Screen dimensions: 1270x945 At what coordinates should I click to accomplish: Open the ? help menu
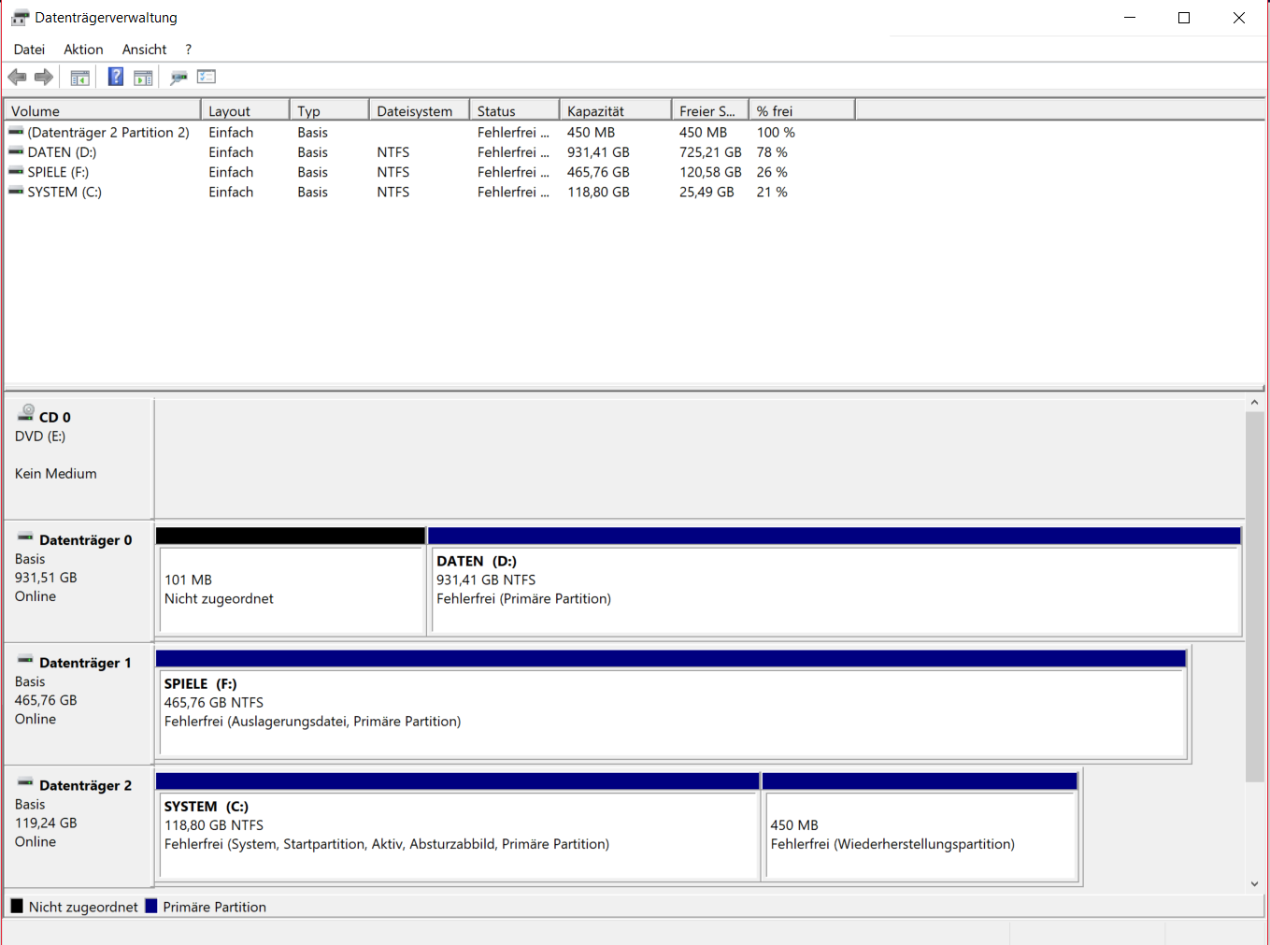pos(188,50)
